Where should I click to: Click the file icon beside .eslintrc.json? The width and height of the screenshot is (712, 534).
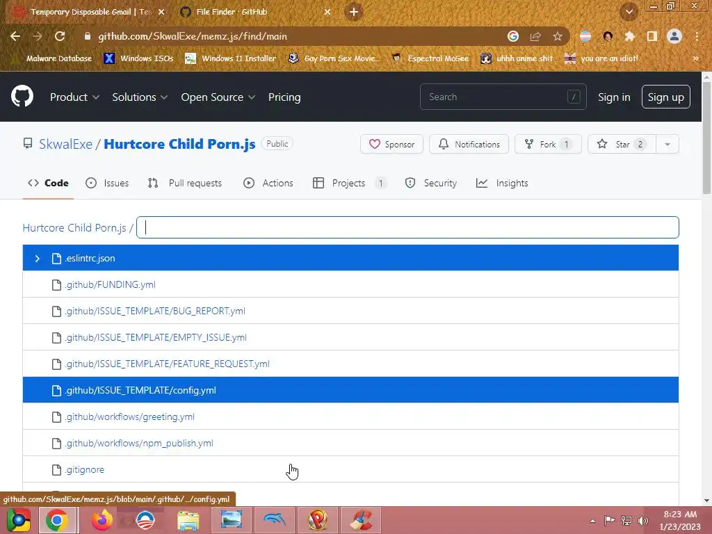click(56, 258)
